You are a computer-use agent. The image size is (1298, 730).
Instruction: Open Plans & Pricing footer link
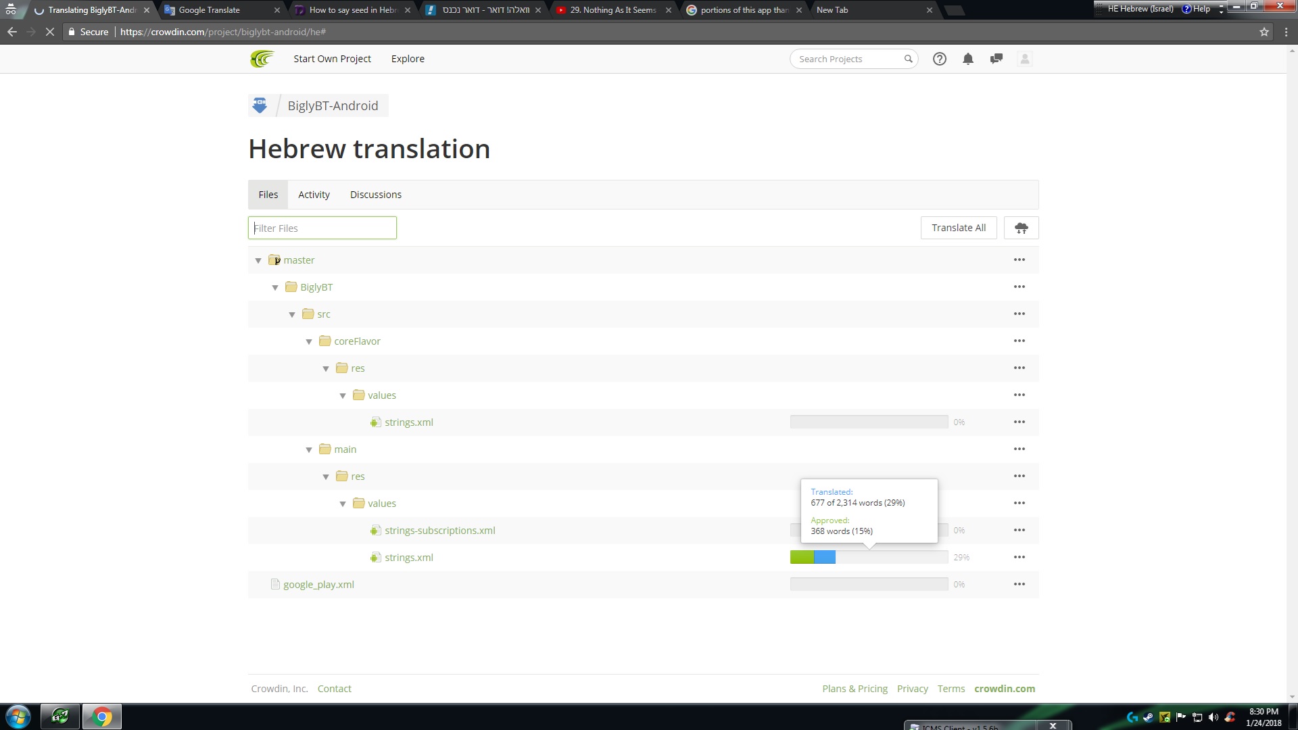[855, 689]
